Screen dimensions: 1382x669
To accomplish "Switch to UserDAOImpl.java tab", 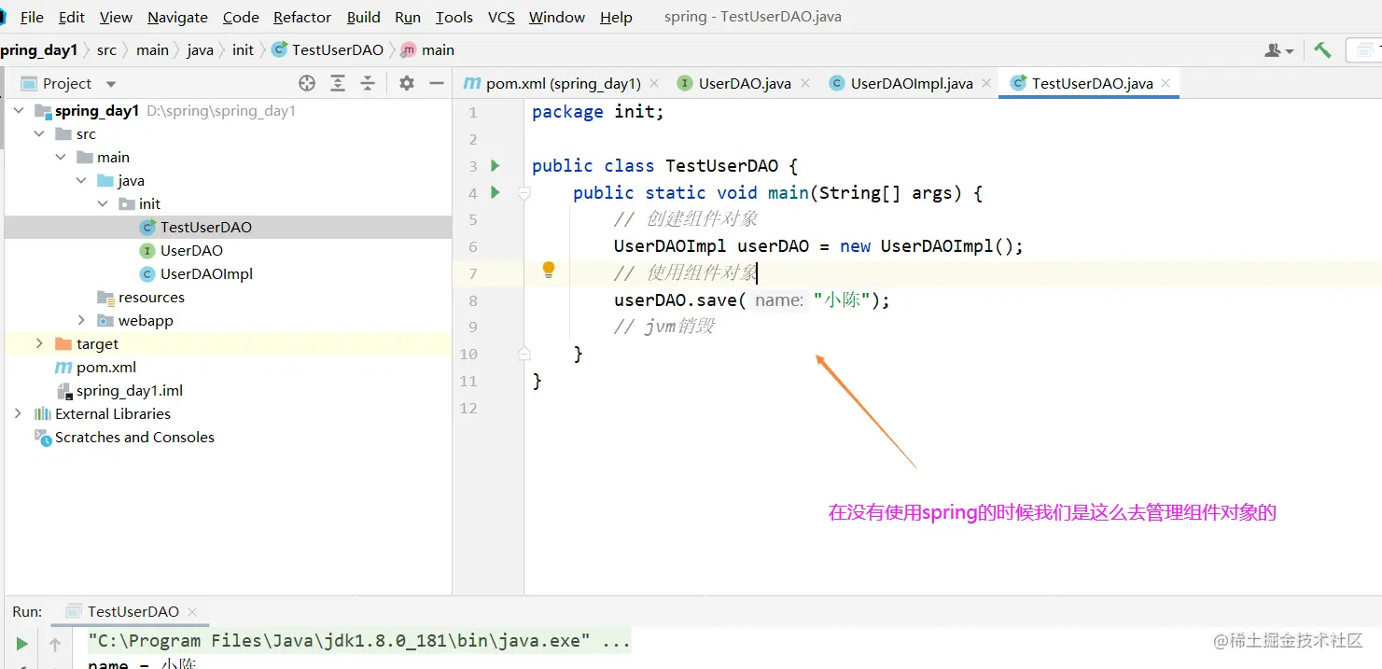I will 910,83.
